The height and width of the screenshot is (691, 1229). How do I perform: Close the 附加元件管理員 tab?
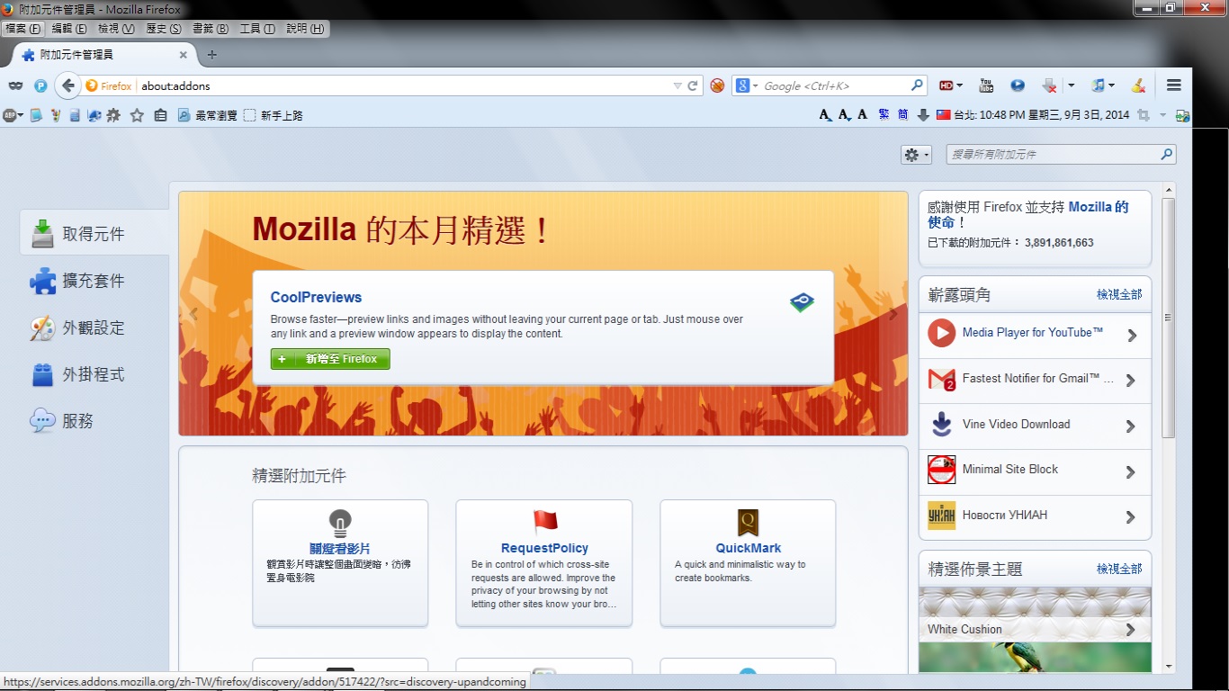(184, 55)
